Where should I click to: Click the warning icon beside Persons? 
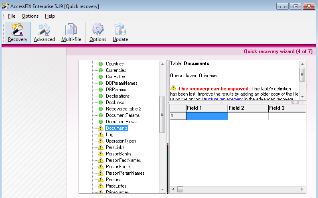pyautogui.click(x=101, y=180)
